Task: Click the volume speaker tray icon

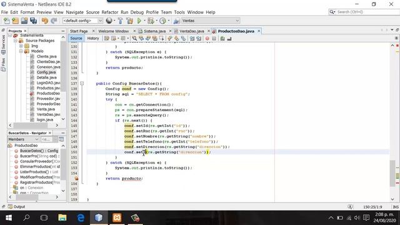Action: pyautogui.click(x=357, y=217)
